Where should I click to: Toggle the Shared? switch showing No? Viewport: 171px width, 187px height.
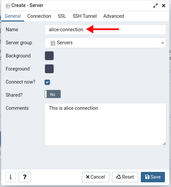53,94
